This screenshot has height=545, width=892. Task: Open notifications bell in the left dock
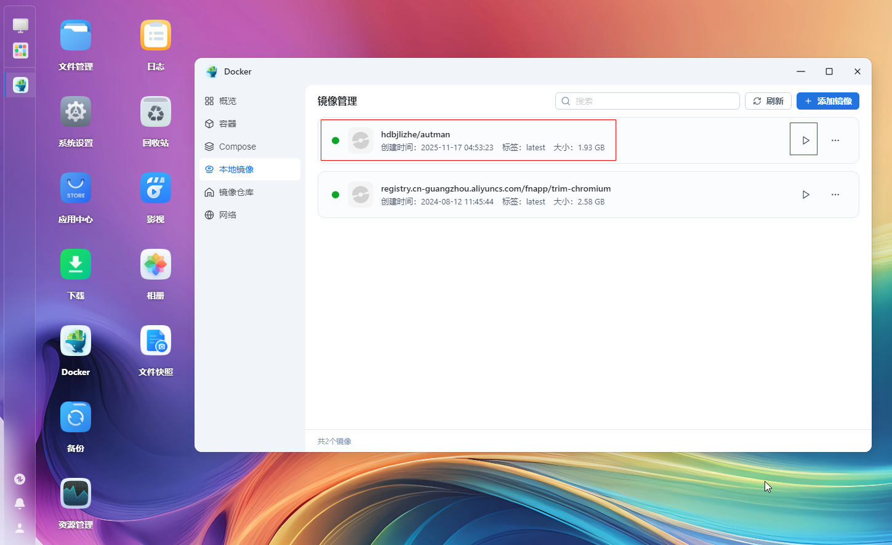[20, 504]
